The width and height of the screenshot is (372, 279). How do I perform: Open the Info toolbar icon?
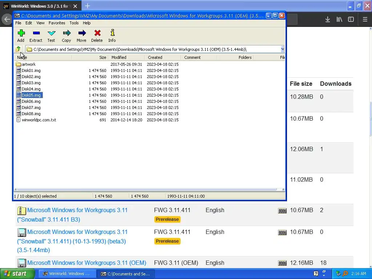coord(112,36)
